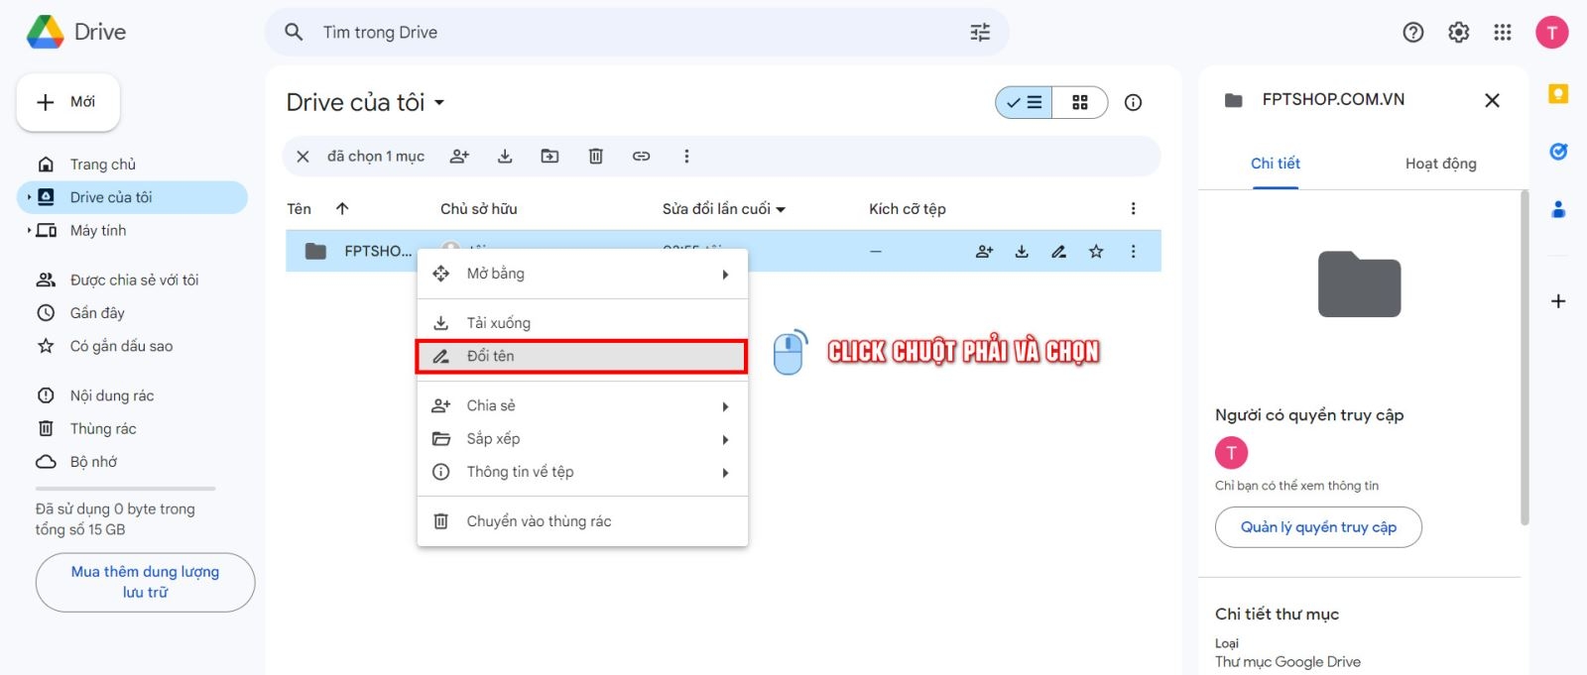Click move-to-folder icon in selection toolbar
Viewport: 1587px width, 675px height.
[x=549, y=157]
